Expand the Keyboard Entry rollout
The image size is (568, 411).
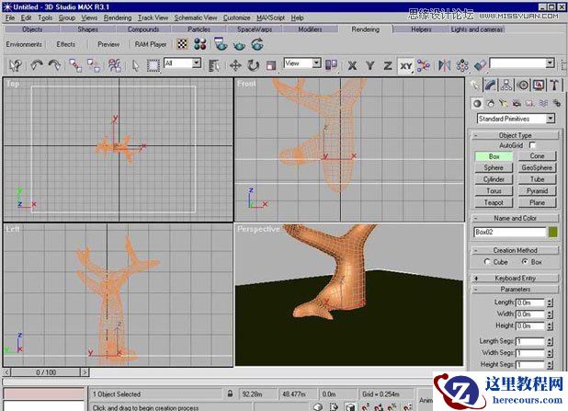[x=515, y=278]
